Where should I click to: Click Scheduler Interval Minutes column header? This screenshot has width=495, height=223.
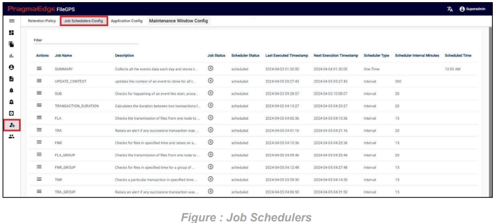417,55
